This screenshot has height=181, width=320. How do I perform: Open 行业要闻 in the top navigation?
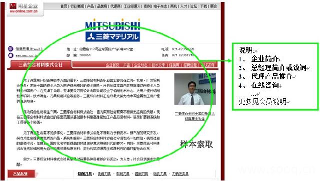point(77,6)
